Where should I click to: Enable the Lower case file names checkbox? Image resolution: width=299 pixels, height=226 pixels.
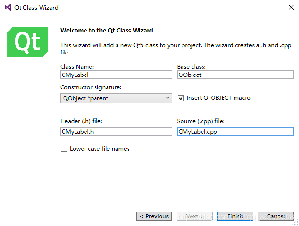pyautogui.click(x=64, y=149)
